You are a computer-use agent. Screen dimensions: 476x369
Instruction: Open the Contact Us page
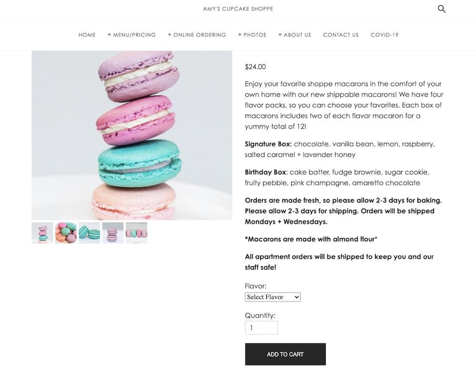click(341, 35)
